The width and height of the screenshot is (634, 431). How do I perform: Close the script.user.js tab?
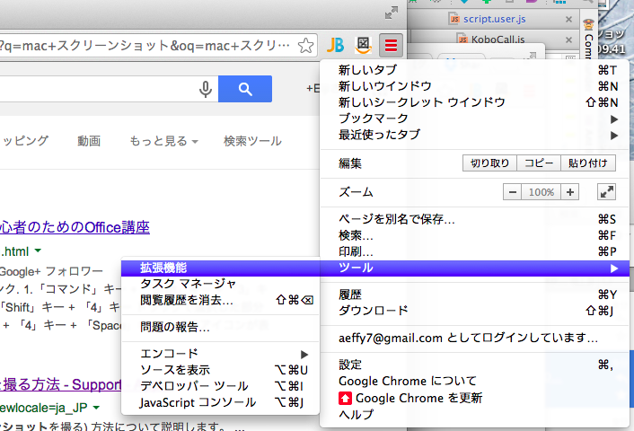(568, 19)
